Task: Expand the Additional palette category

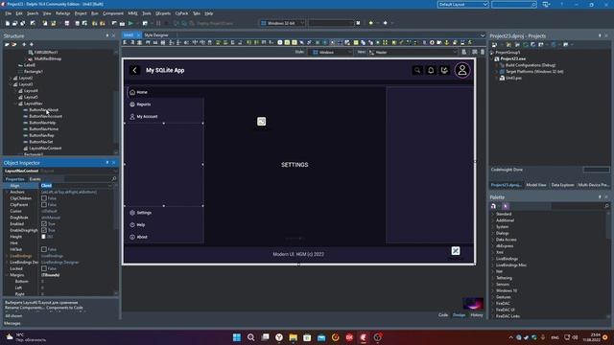Action: [493, 220]
